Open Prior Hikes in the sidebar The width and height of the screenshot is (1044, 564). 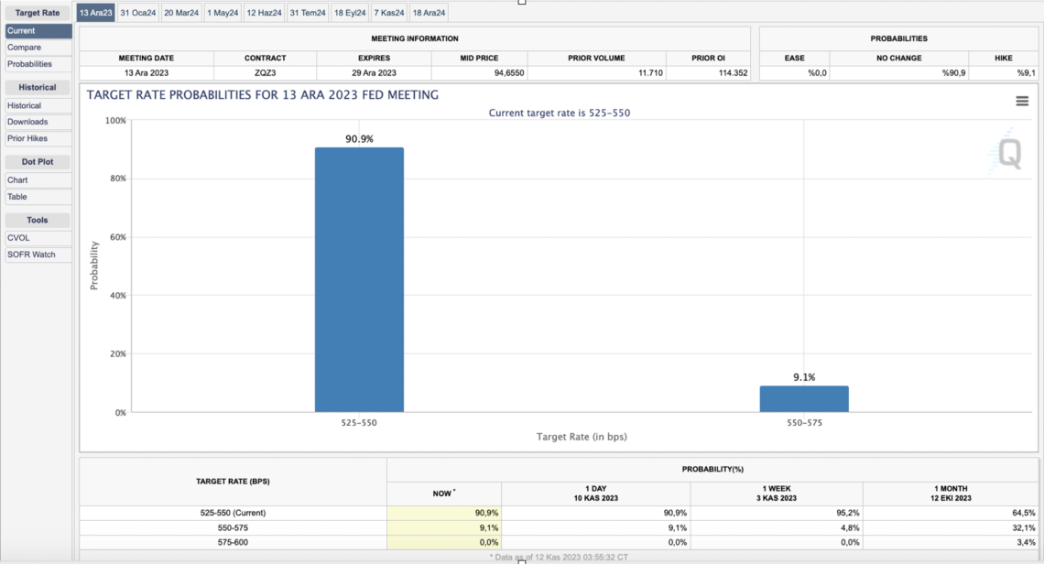point(38,138)
